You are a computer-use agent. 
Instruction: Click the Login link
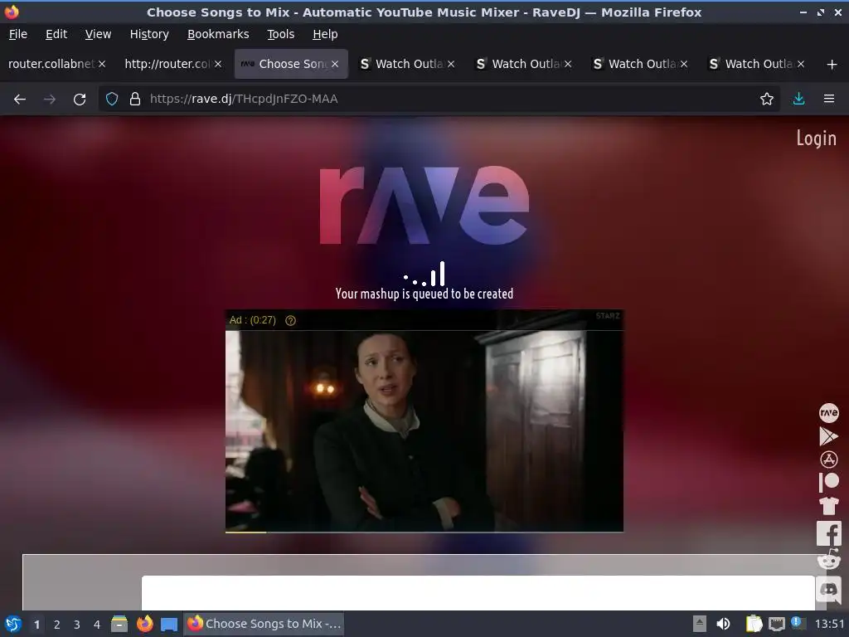point(816,139)
